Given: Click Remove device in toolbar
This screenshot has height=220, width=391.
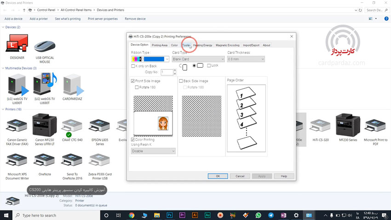Looking at the screenshot, I should (x=135, y=19).
